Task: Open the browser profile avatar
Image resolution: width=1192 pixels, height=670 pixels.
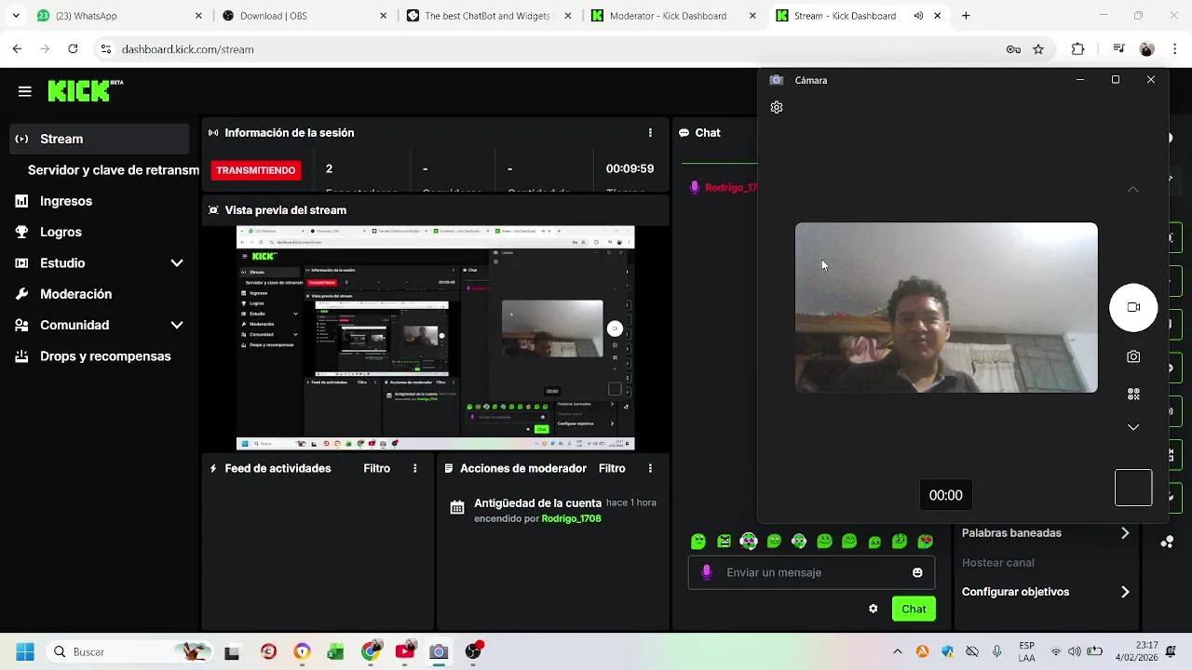Action: click(x=1146, y=49)
